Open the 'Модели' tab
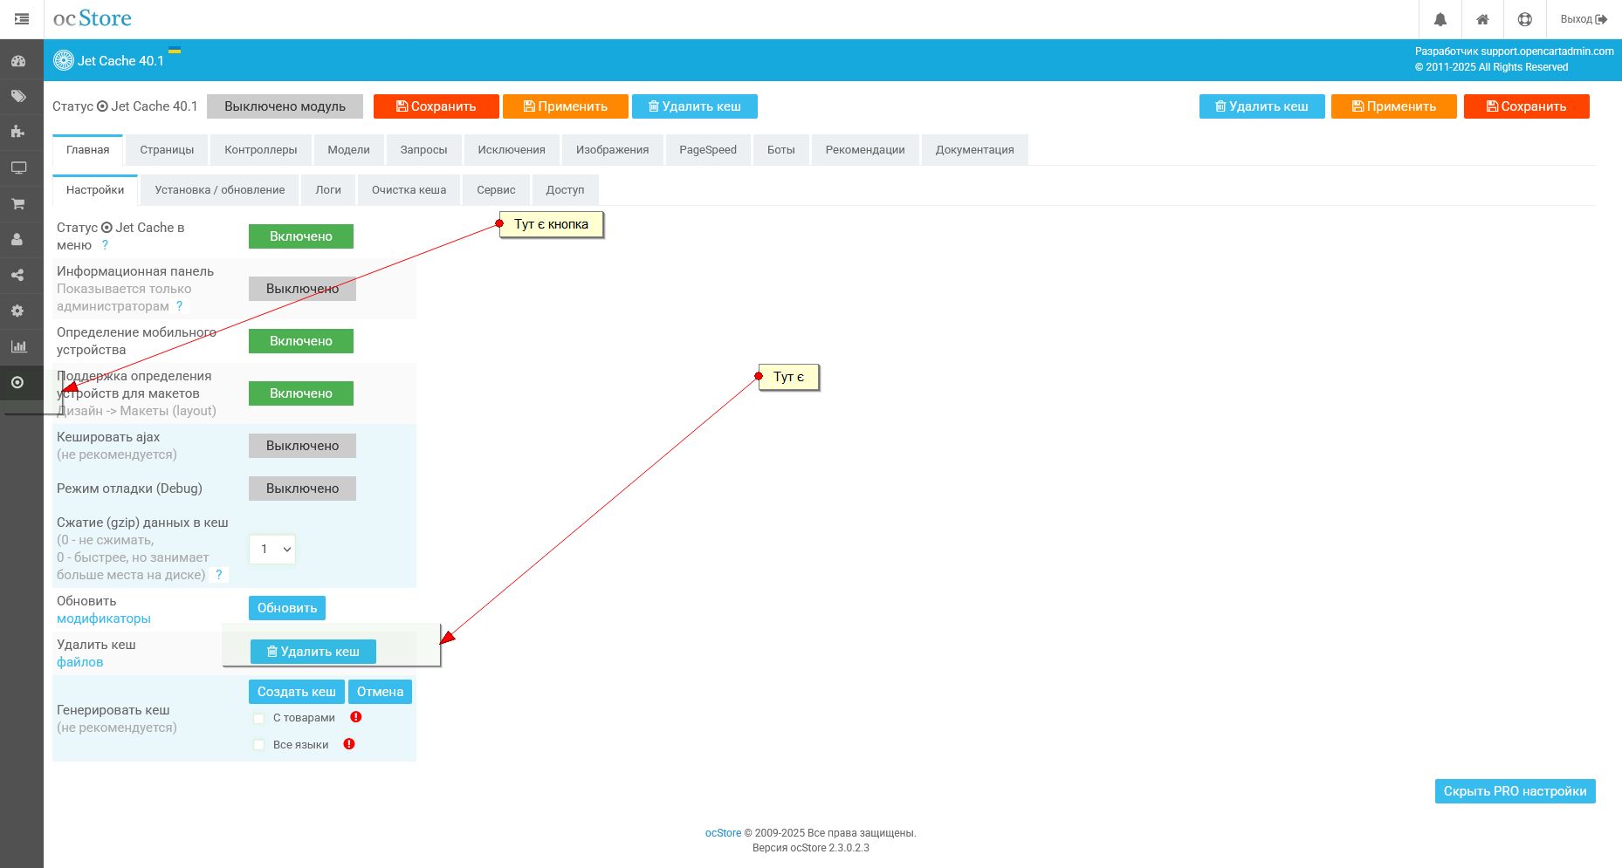This screenshot has height=868, width=1622. [348, 150]
